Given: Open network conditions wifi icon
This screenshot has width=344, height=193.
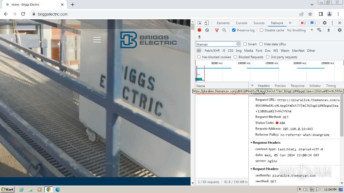Looking at the screenshot, I should click(x=319, y=30).
